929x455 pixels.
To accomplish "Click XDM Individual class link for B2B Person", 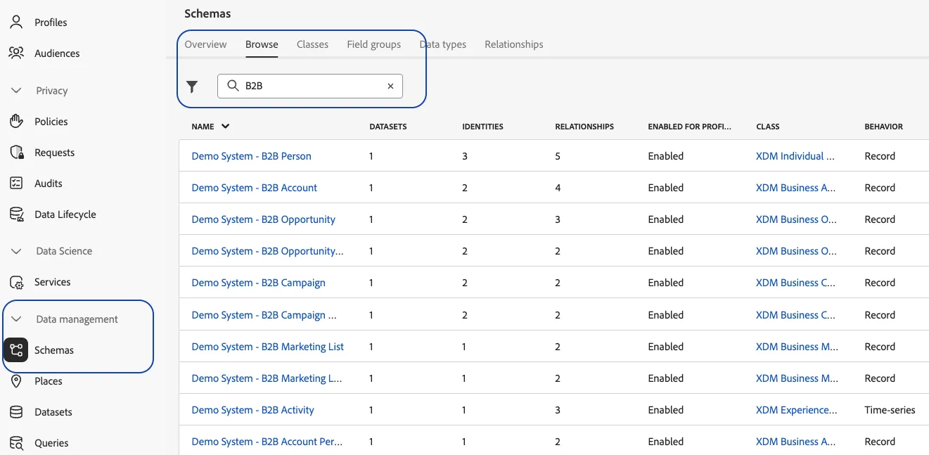I will tap(795, 156).
